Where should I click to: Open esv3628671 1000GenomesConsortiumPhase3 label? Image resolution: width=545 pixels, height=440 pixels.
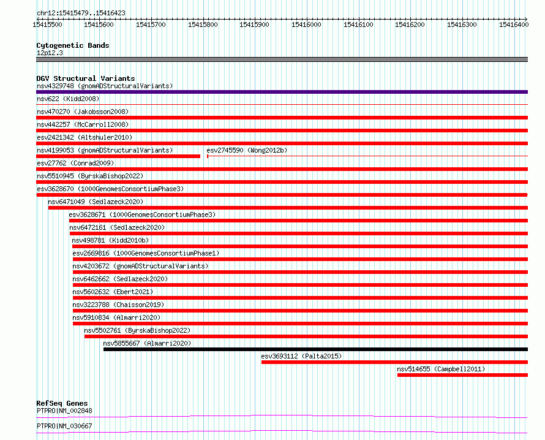[x=142, y=214]
